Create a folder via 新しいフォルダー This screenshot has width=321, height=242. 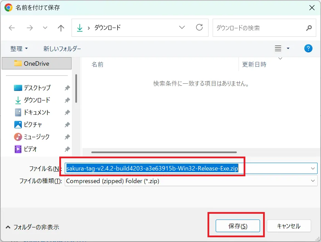62,49
